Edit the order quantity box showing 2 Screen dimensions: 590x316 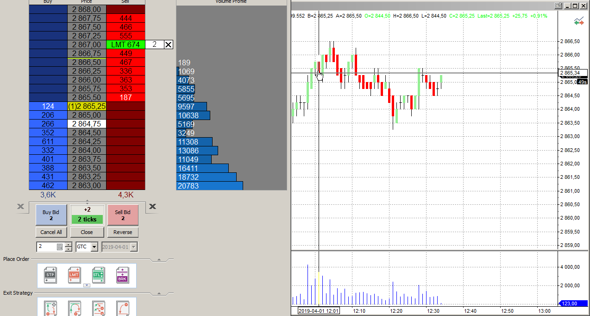click(154, 44)
